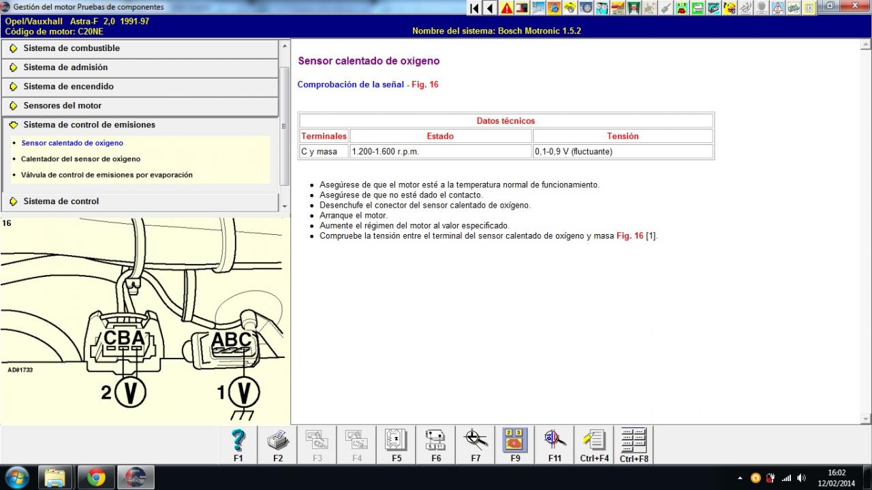Select the F9 icon in the bottom toolbar

click(x=515, y=441)
